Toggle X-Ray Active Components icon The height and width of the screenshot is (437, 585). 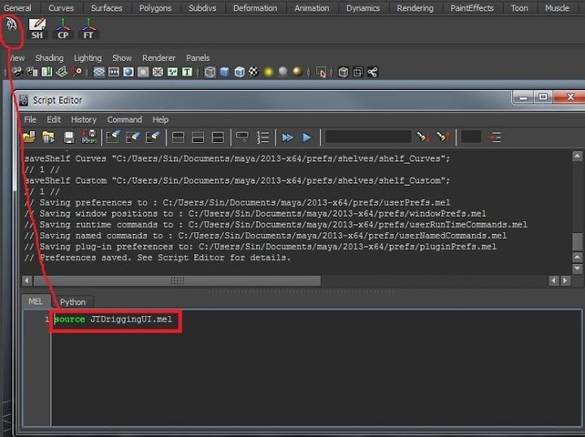pos(357,72)
